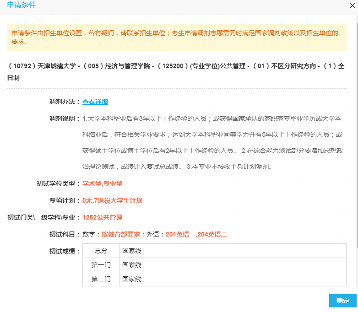The width and height of the screenshot is (358, 312).
Task: Select the yellow notice about 申请条件由招生单位设置
Action: (177, 38)
